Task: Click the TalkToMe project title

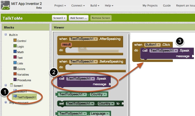Action: [13, 18]
